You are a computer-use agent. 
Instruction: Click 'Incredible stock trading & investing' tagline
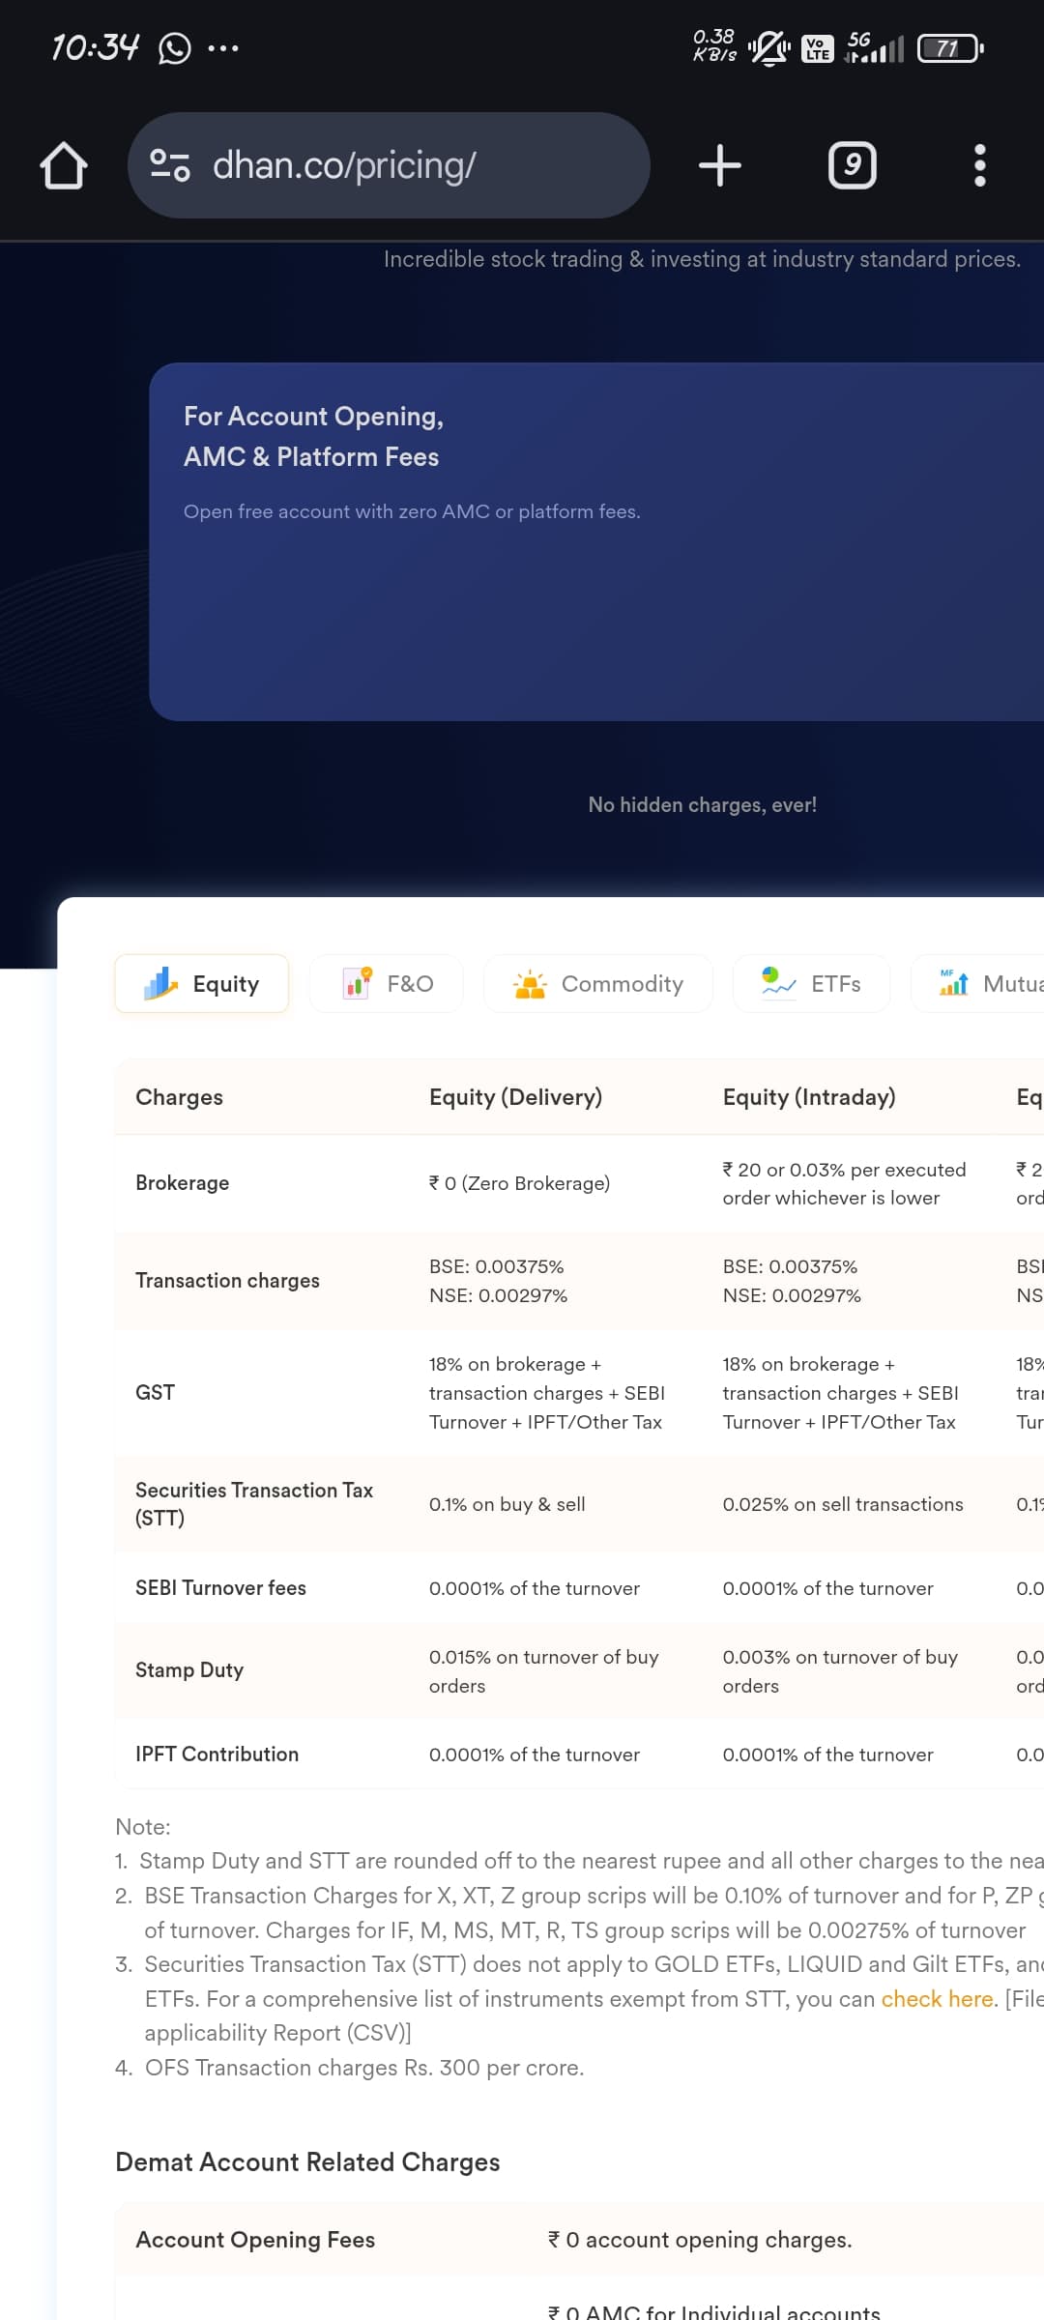[702, 259]
